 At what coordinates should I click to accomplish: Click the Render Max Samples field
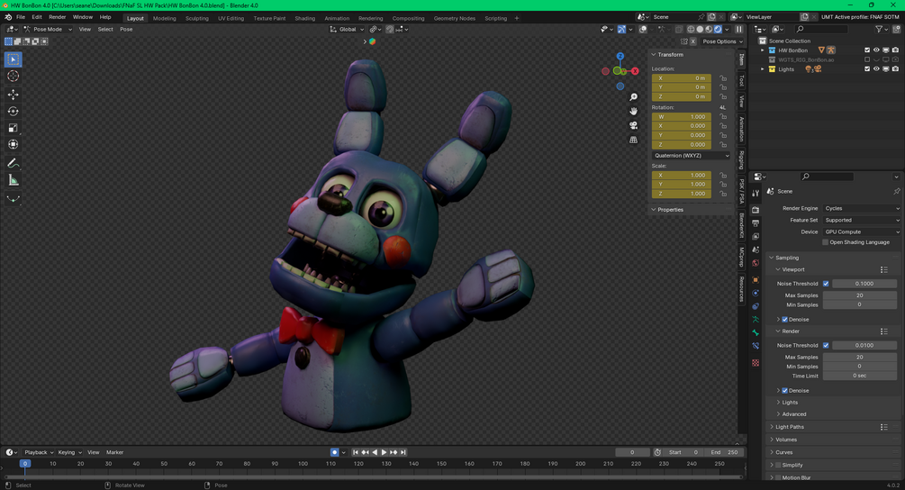pyautogui.click(x=860, y=358)
